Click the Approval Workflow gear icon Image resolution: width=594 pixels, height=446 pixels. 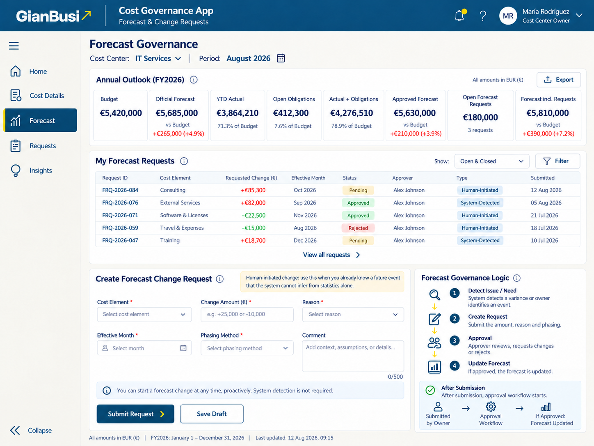pyautogui.click(x=491, y=407)
